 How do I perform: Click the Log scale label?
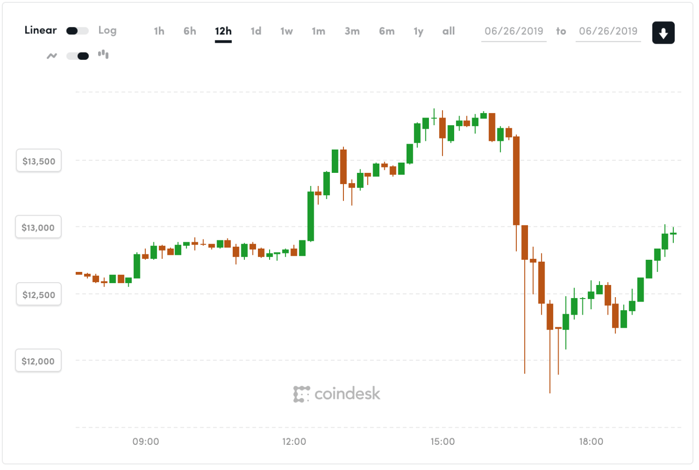(x=107, y=31)
